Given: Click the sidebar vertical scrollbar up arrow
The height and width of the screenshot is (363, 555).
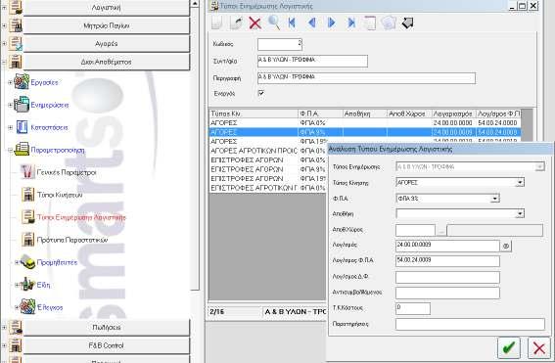Looking at the screenshot, I should click(195, 4).
